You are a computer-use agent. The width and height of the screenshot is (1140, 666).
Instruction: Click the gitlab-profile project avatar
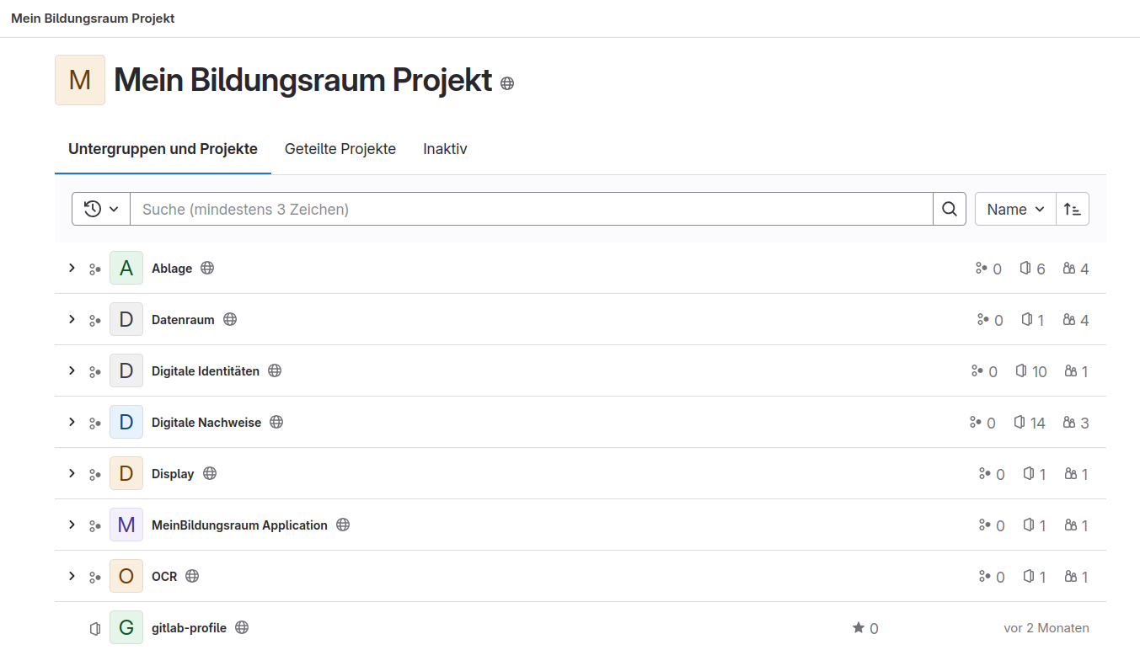pyautogui.click(x=126, y=628)
